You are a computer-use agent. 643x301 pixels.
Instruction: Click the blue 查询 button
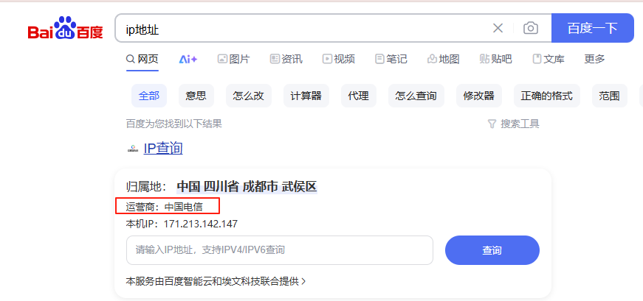click(492, 250)
